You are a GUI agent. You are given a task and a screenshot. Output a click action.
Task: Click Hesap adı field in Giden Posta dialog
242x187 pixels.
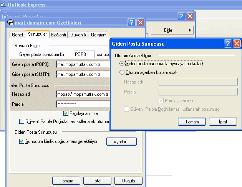[x=198, y=82]
